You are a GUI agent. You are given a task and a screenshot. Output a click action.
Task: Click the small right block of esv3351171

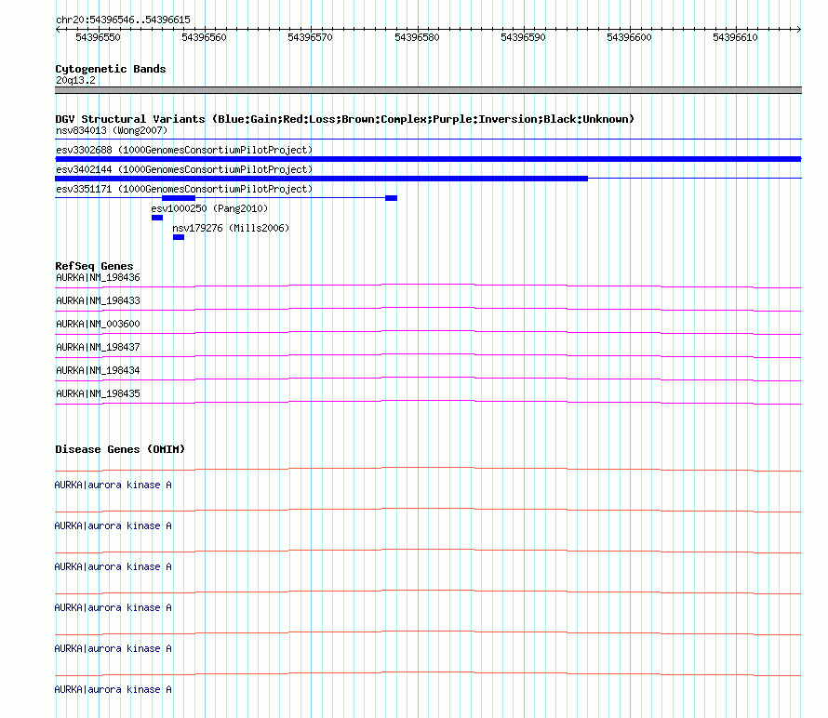coord(392,198)
